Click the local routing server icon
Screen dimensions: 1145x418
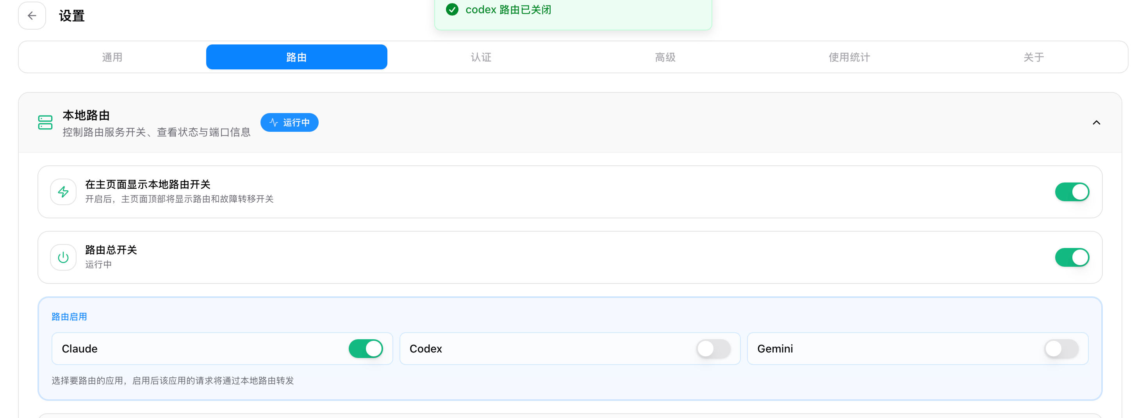tap(45, 122)
